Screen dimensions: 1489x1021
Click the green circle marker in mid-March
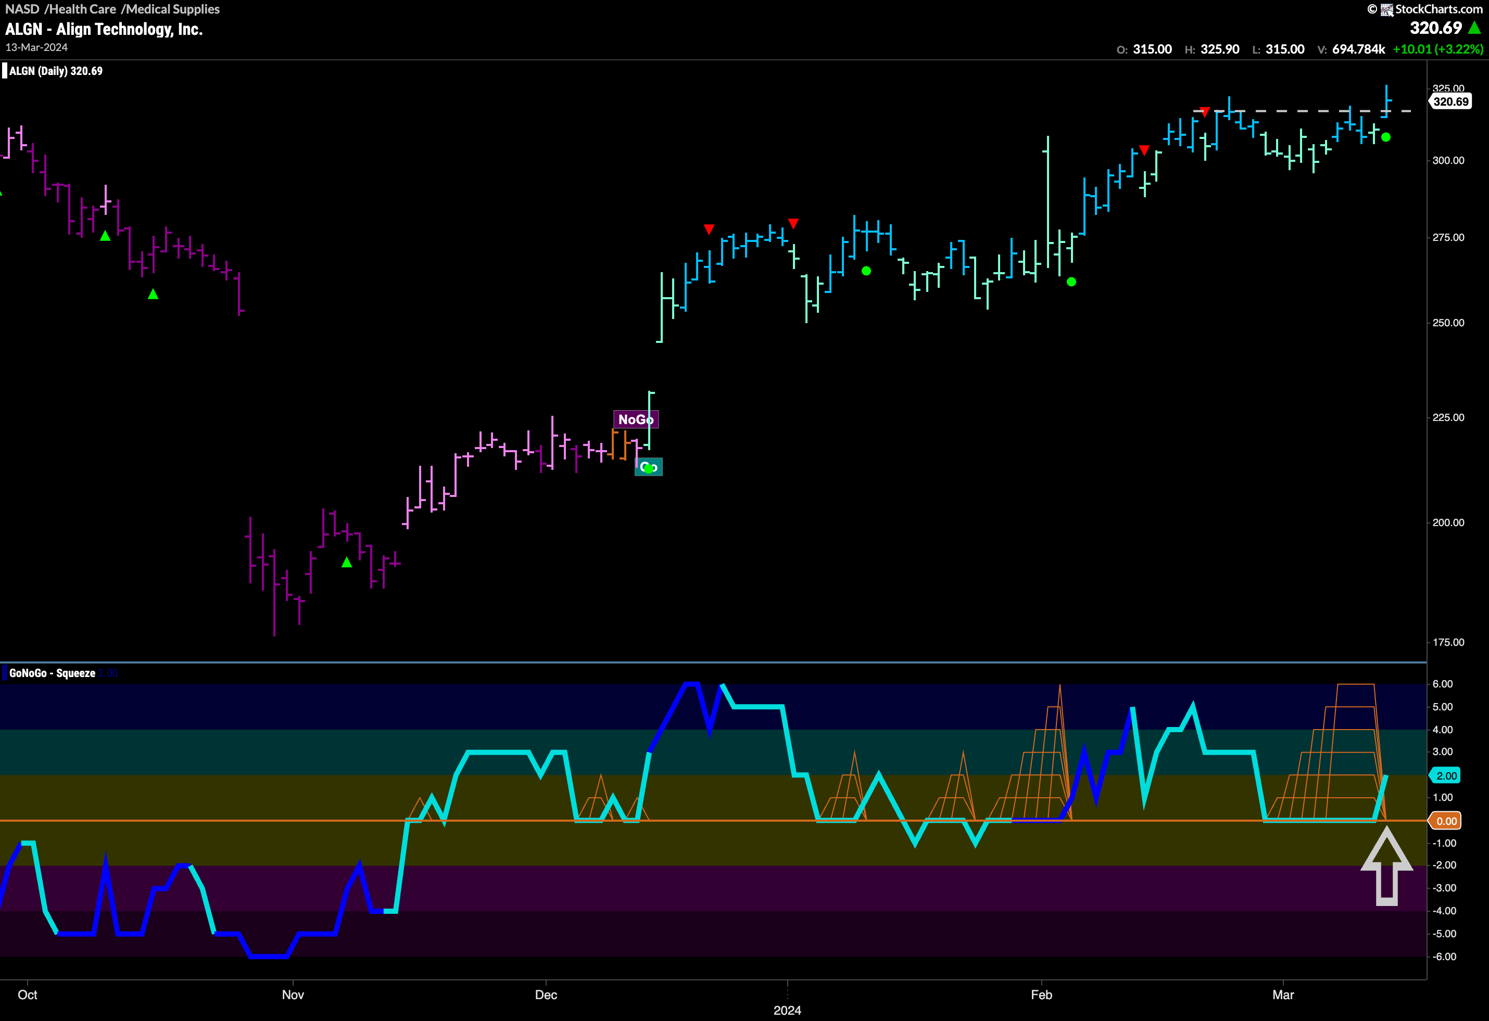click(1386, 137)
